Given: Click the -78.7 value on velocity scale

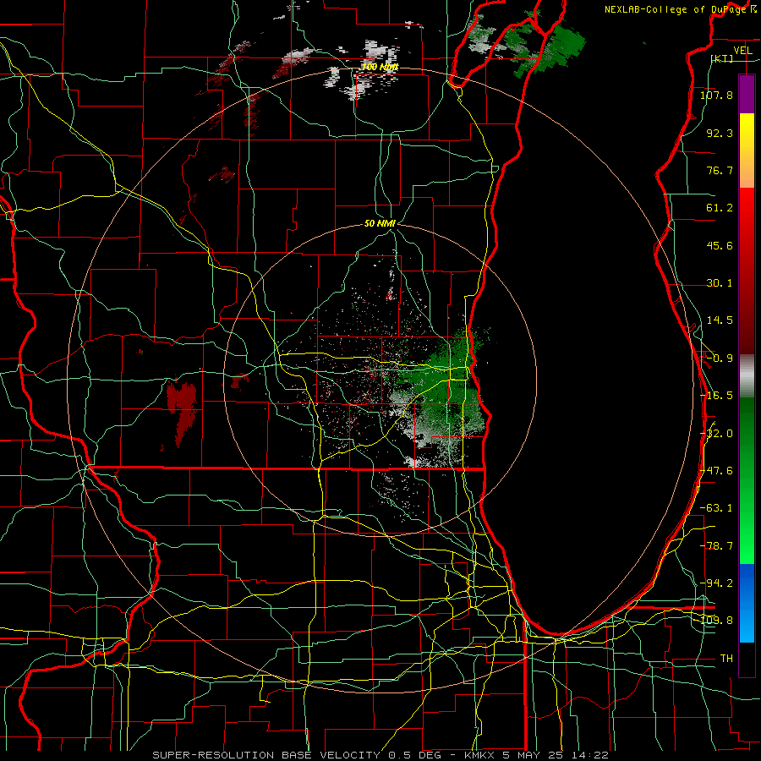Looking at the screenshot, I should coord(716,546).
